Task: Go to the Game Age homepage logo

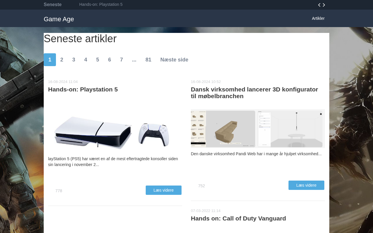Action: tap(59, 19)
